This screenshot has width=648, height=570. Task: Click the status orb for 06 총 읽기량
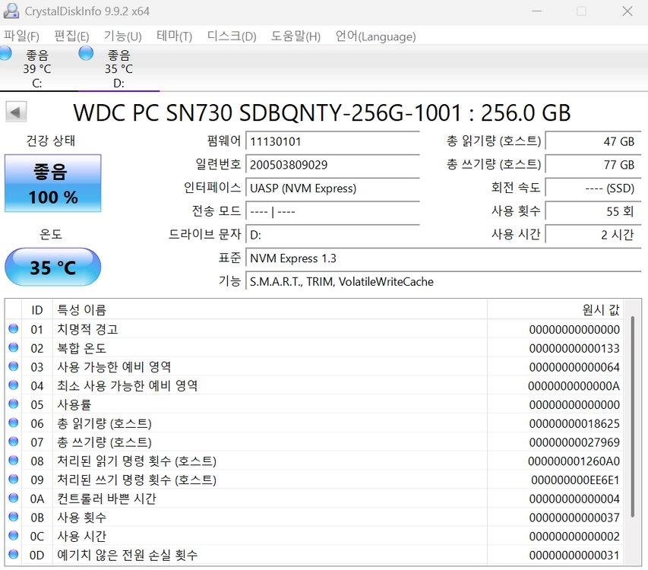13,423
